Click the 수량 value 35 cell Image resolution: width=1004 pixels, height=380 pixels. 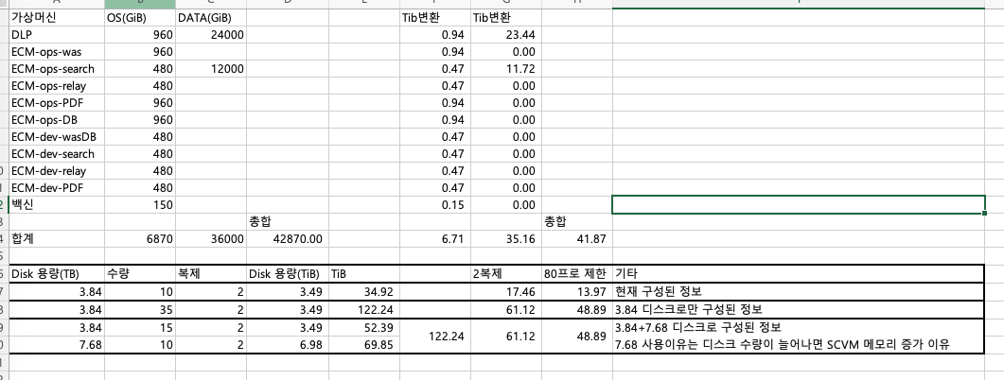139,310
